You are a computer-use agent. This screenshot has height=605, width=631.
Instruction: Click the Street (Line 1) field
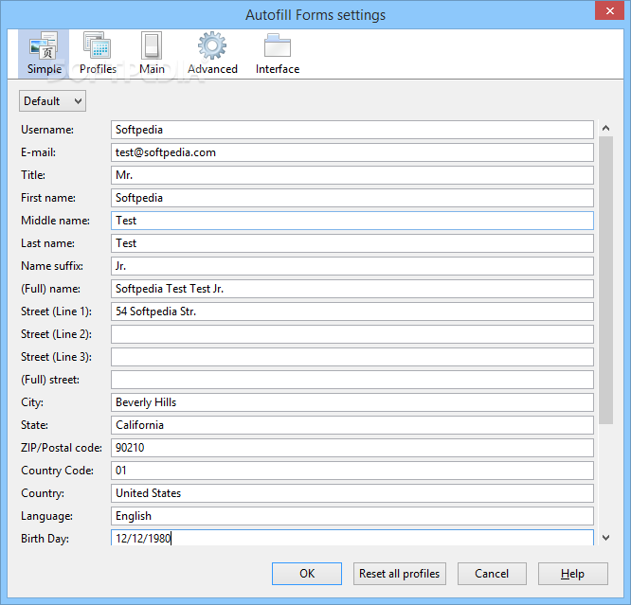point(352,311)
